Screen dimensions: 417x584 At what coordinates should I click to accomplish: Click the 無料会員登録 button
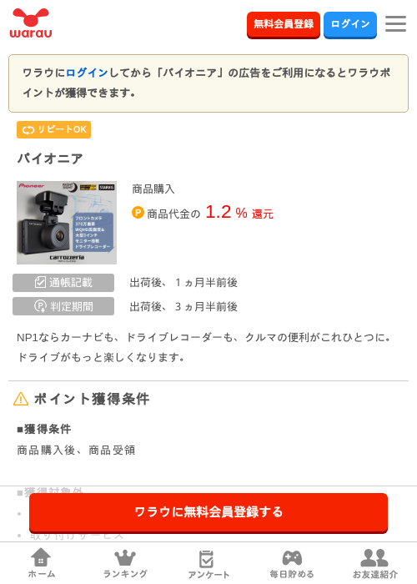click(284, 24)
